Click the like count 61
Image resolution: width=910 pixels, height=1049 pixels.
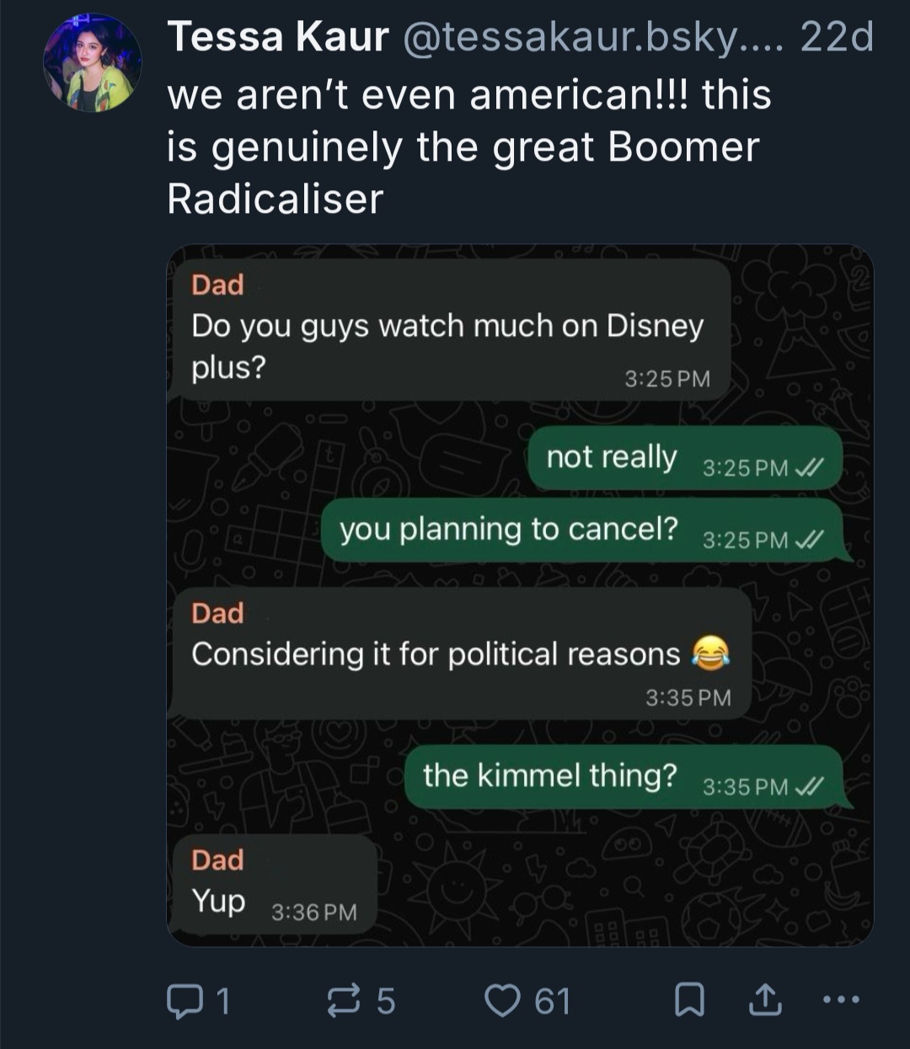pyautogui.click(x=553, y=1001)
